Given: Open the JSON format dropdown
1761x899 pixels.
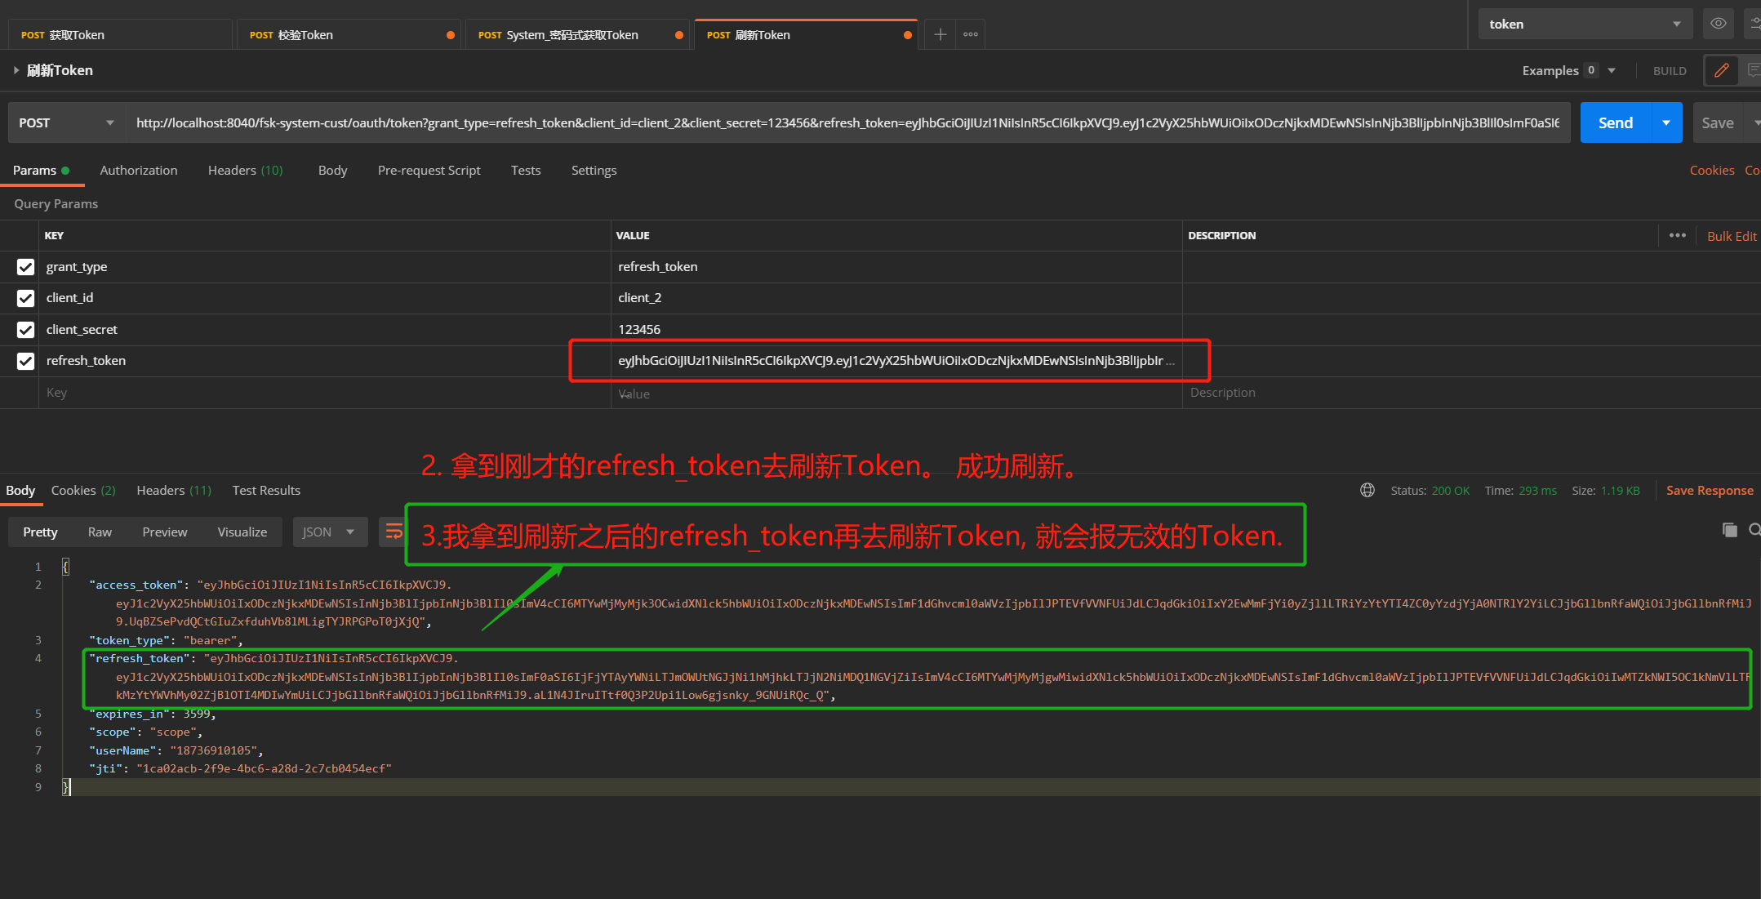Looking at the screenshot, I should click(x=330, y=532).
